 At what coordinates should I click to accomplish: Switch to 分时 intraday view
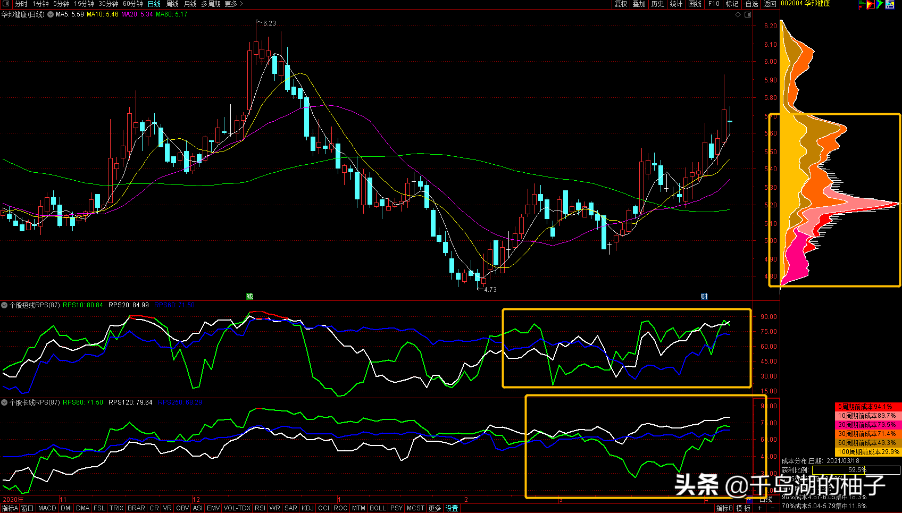point(21,4)
